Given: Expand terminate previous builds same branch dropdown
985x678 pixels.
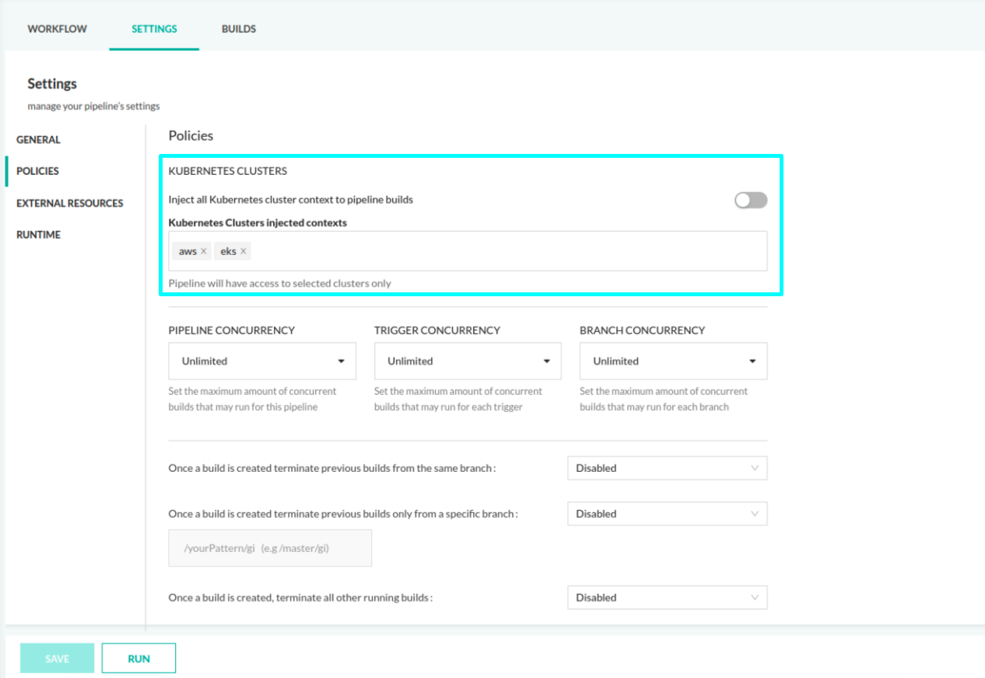Looking at the screenshot, I should (x=667, y=468).
